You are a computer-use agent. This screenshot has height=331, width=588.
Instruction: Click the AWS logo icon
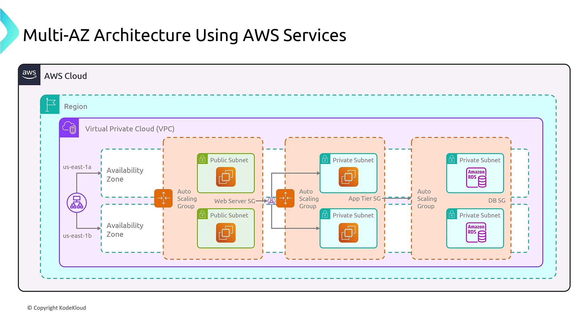(x=29, y=74)
